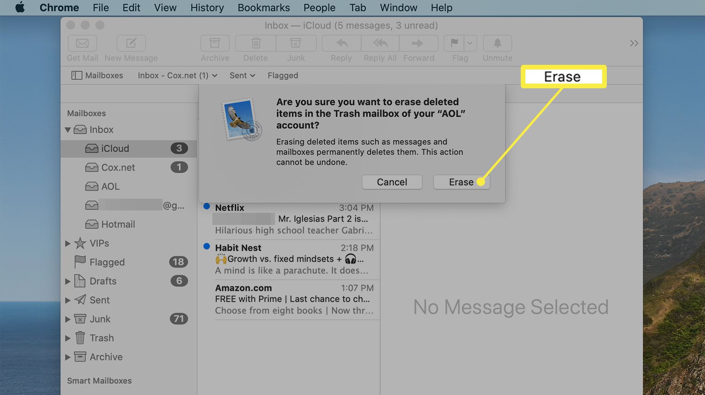Image resolution: width=705 pixels, height=395 pixels.
Task: Select the Cox.net inbox
Action: 129,167
